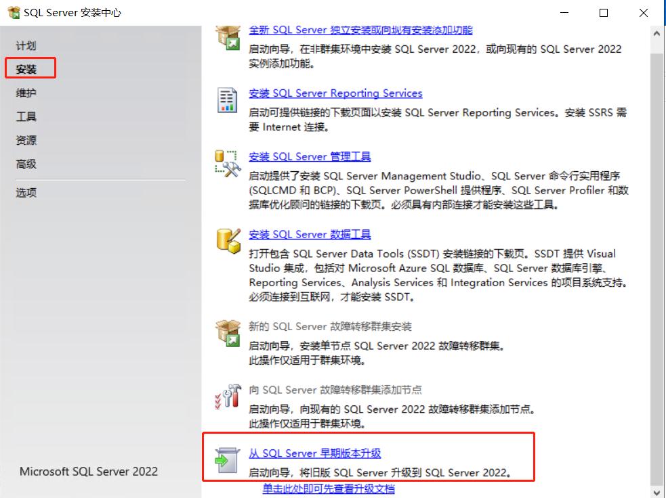Screen dimensions: 666x498
Task: Open 安装 SQL Server 数据工具 link
Action: 310,234
